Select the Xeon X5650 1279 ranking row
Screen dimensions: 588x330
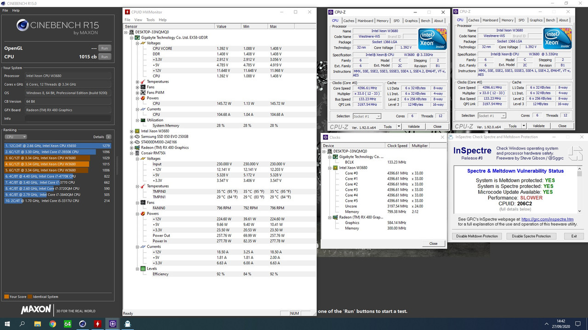57,146
